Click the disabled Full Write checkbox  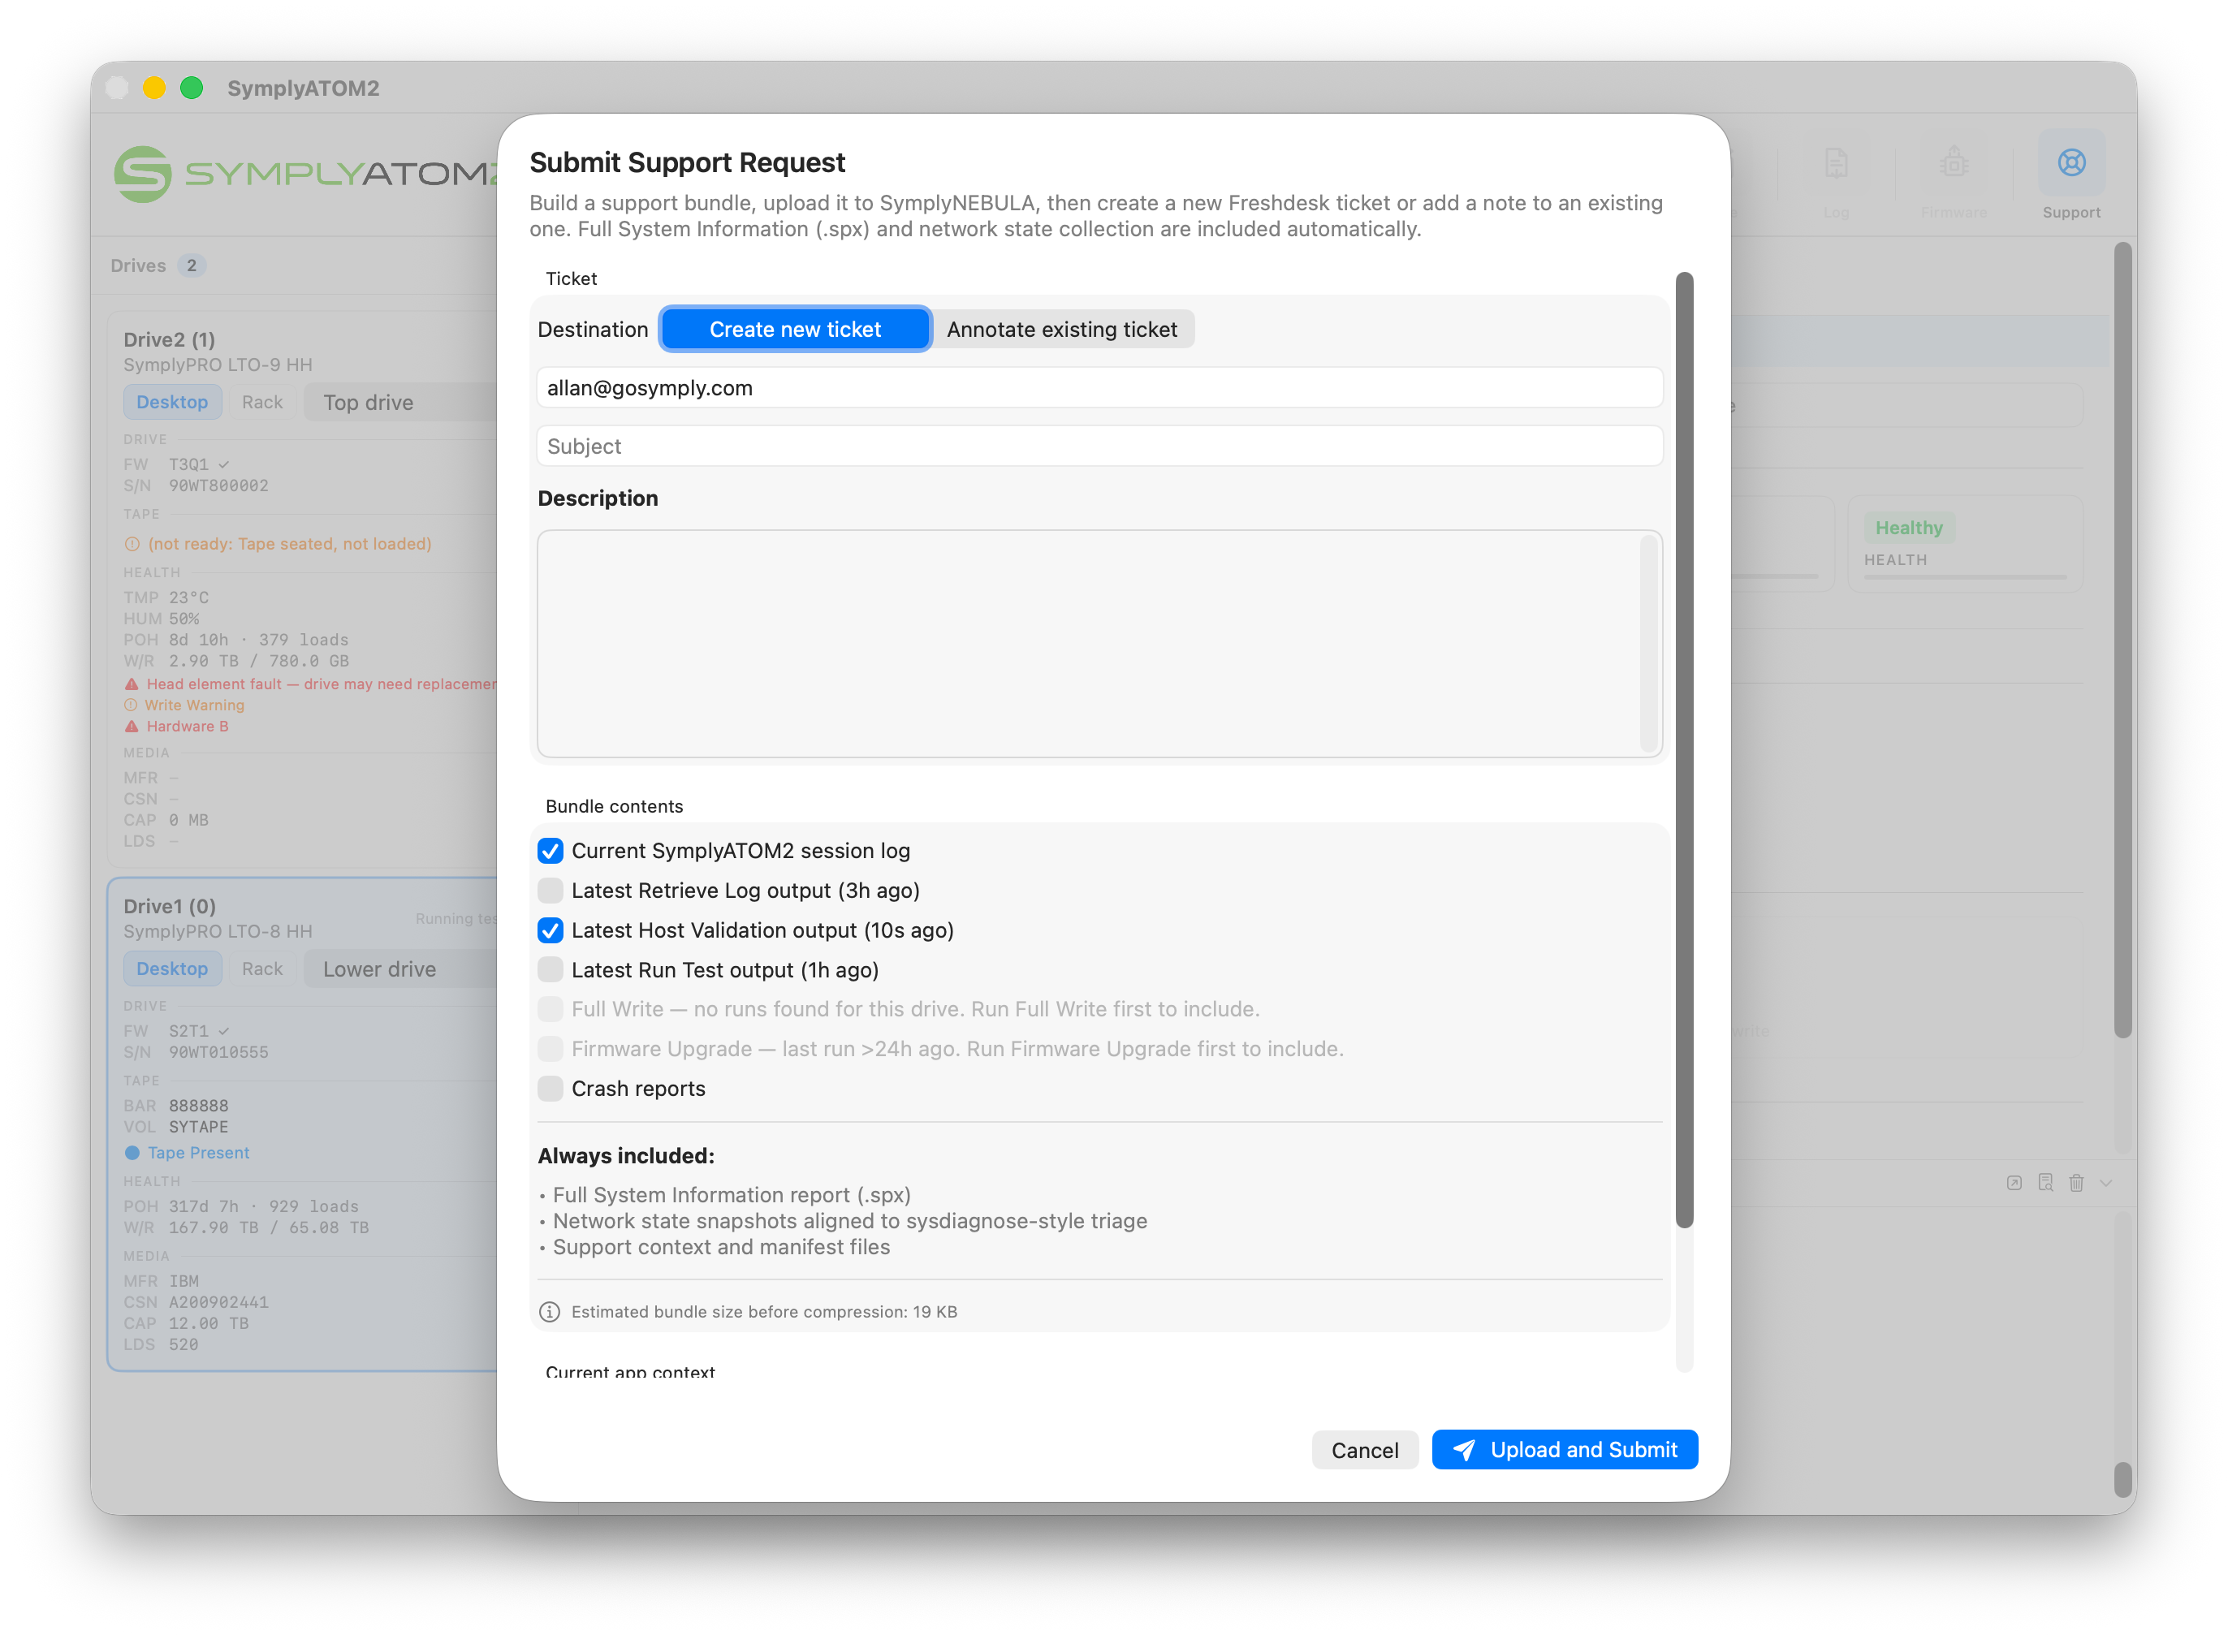(551, 1008)
